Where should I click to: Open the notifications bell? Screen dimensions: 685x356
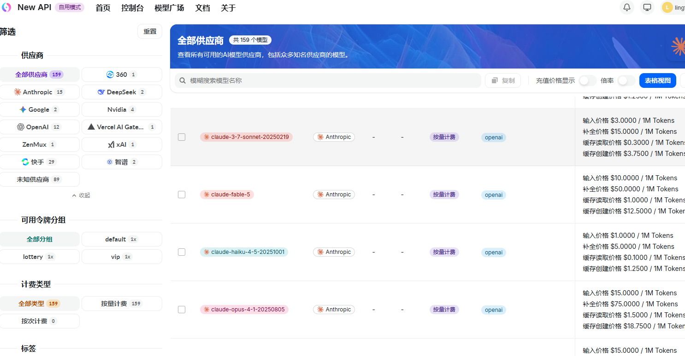tap(627, 7)
